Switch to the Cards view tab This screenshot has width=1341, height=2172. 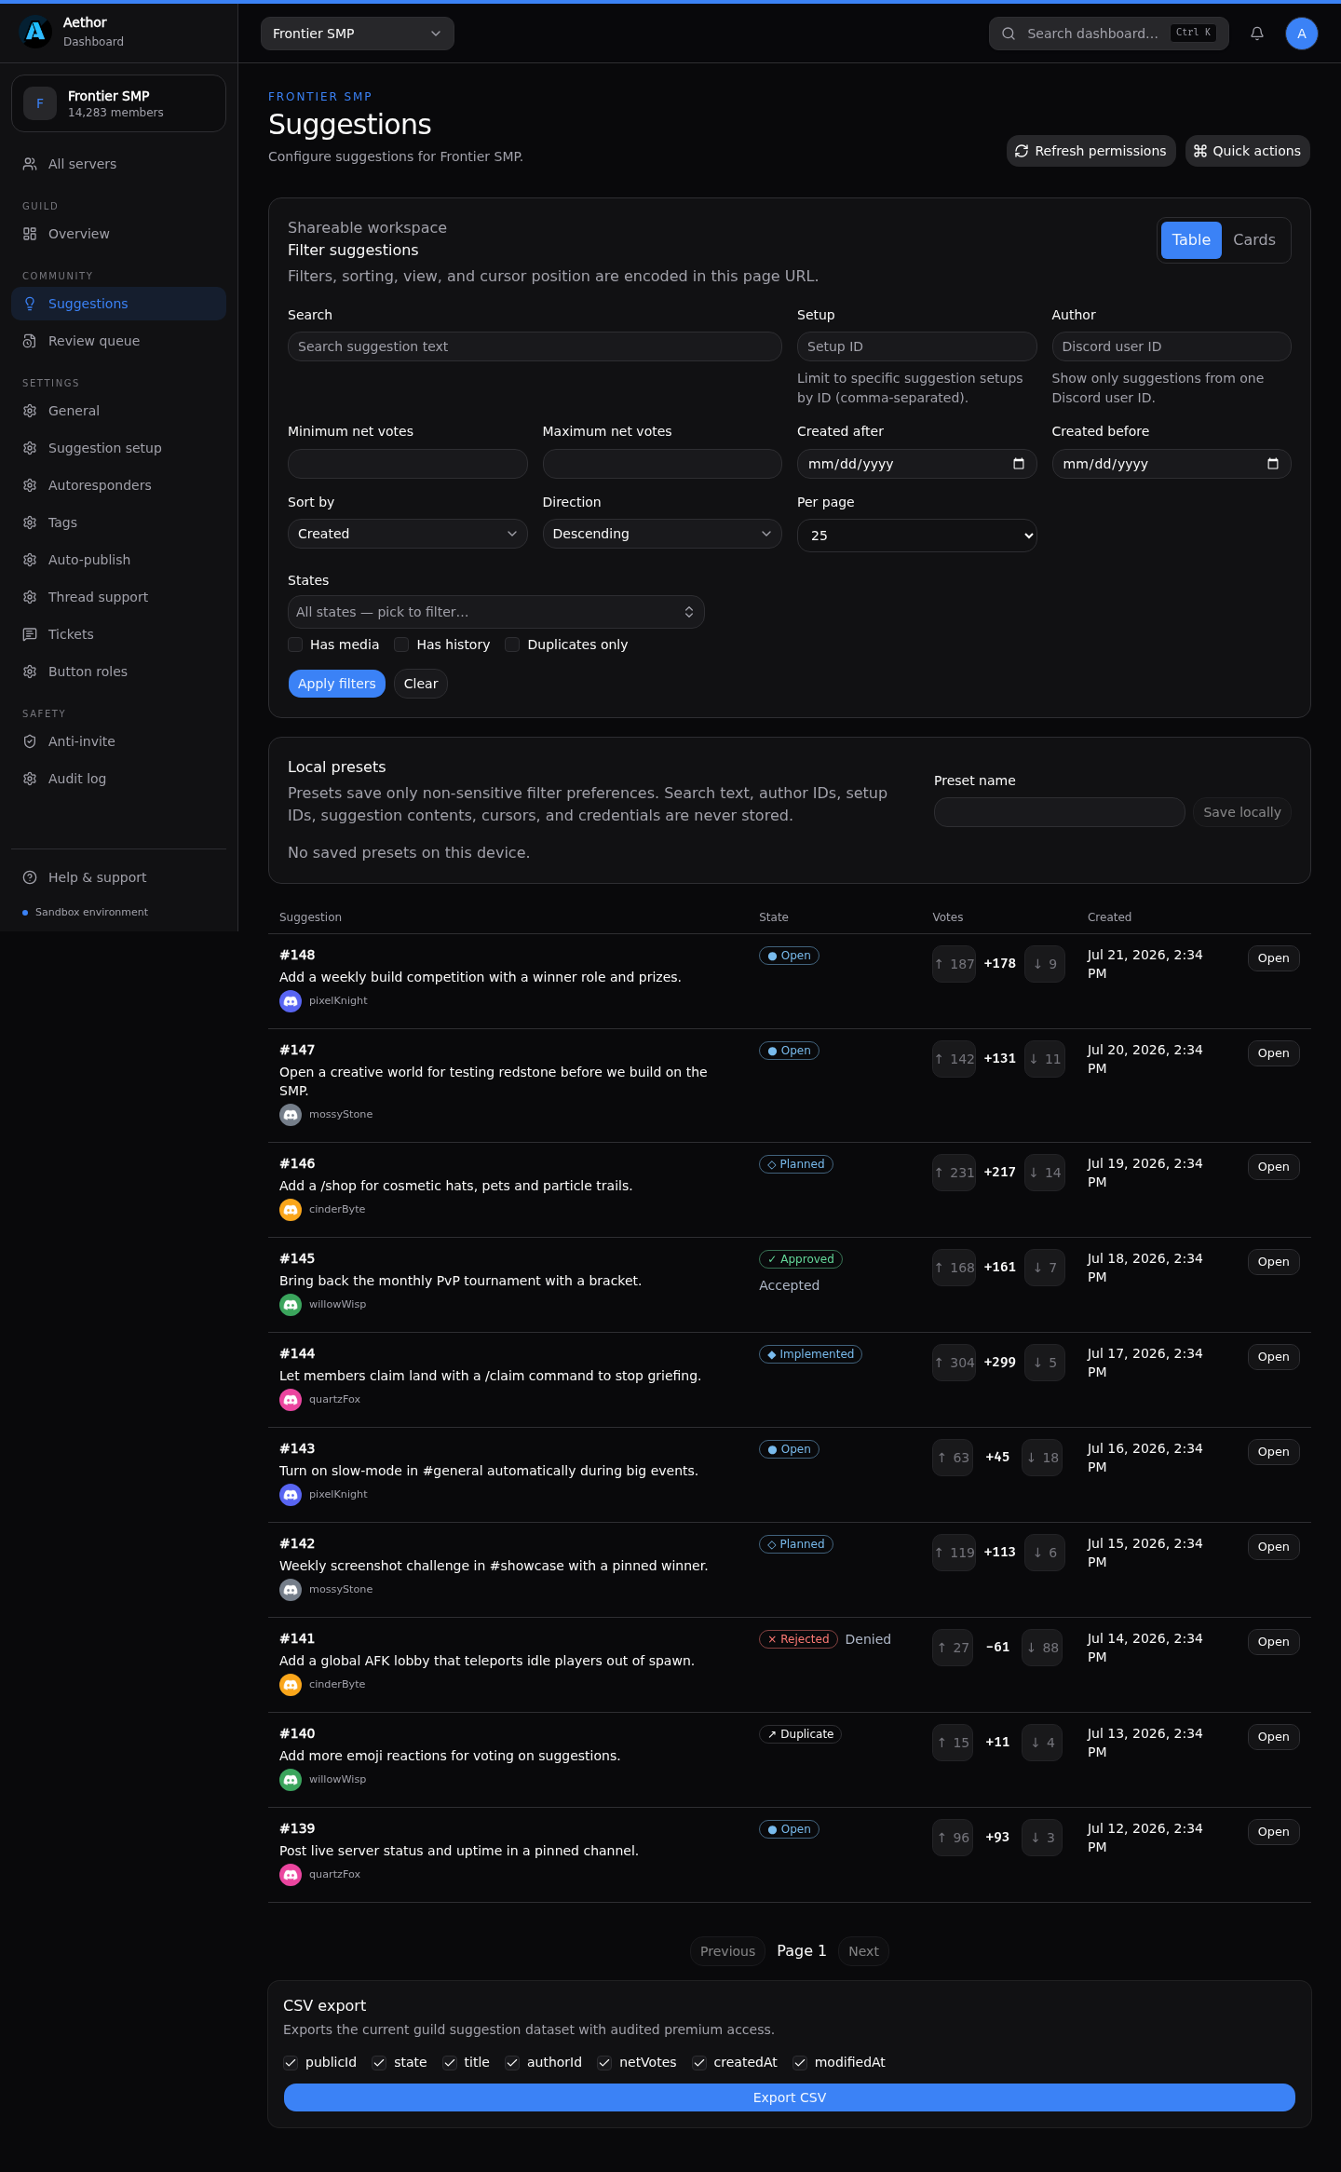1253,240
